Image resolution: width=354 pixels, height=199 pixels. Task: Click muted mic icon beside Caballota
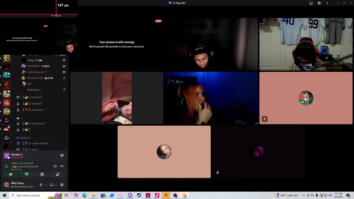64,90
